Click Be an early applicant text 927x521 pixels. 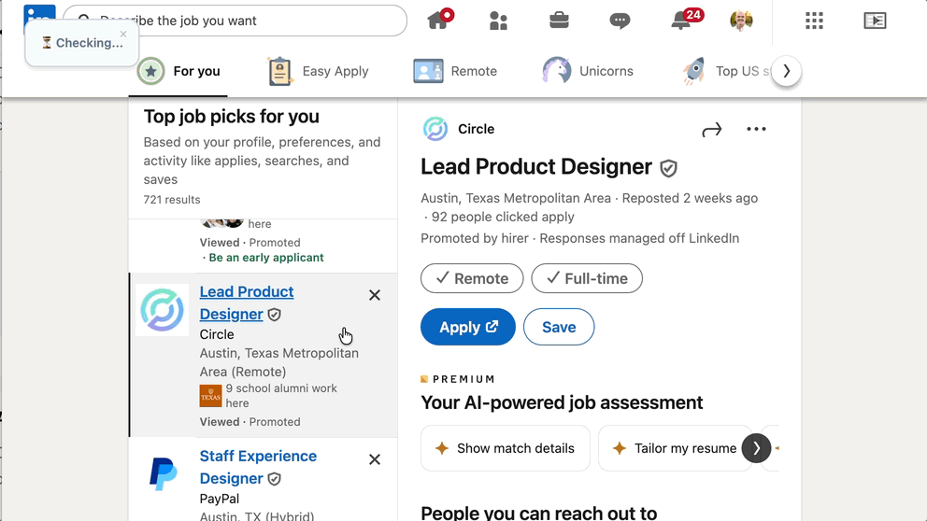tap(266, 258)
